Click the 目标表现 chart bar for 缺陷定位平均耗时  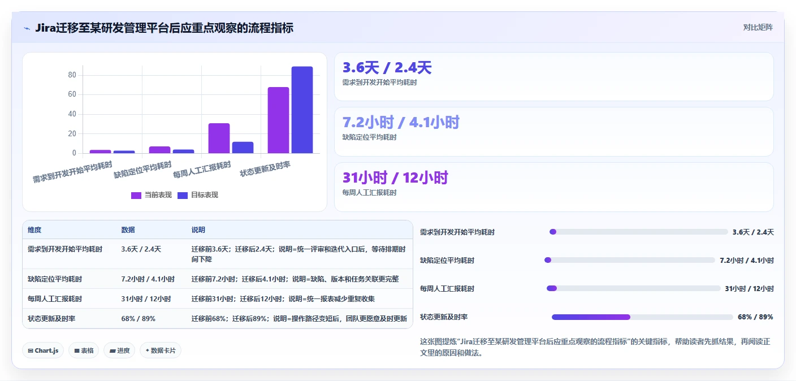183,151
